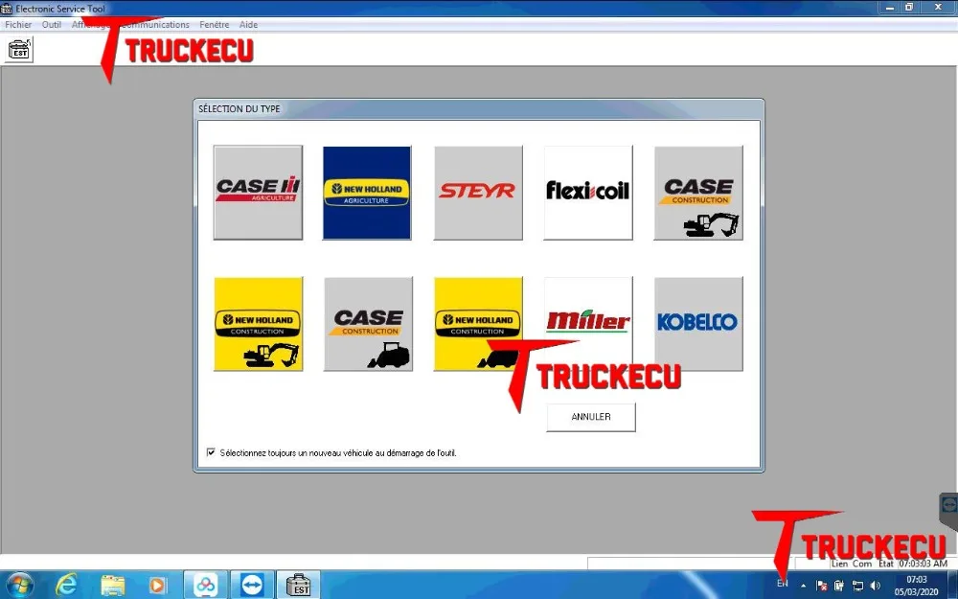958x599 pixels.
Task: Choose the New Holland Agriculture tile
Action: 367,193
